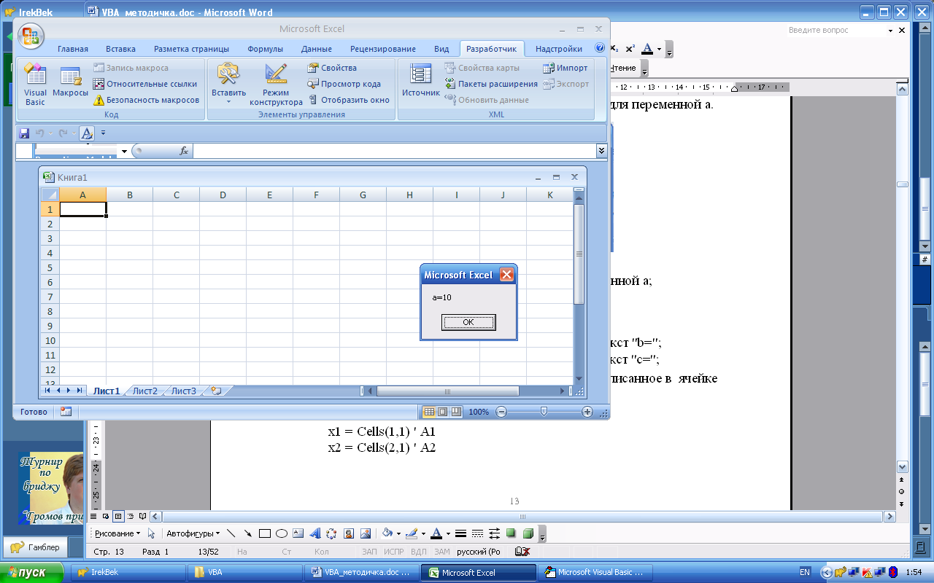The image size is (934, 583).
Task: Click Отобразить окно button
Action: tap(348, 100)
